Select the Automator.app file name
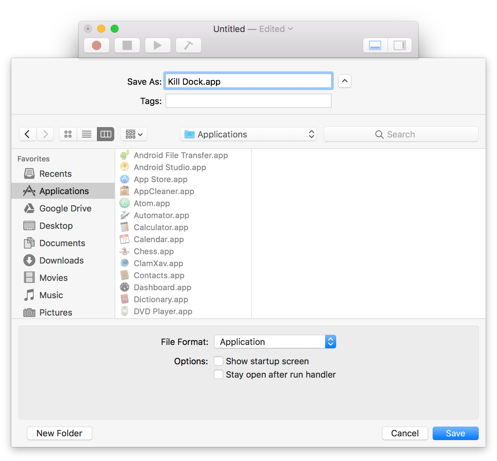The width and height of the screenshot is (497, 461). 162,215
